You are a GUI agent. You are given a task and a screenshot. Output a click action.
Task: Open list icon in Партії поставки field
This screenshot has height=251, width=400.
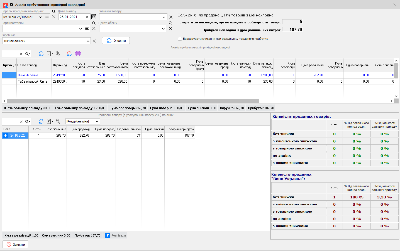tap(87, 29)
